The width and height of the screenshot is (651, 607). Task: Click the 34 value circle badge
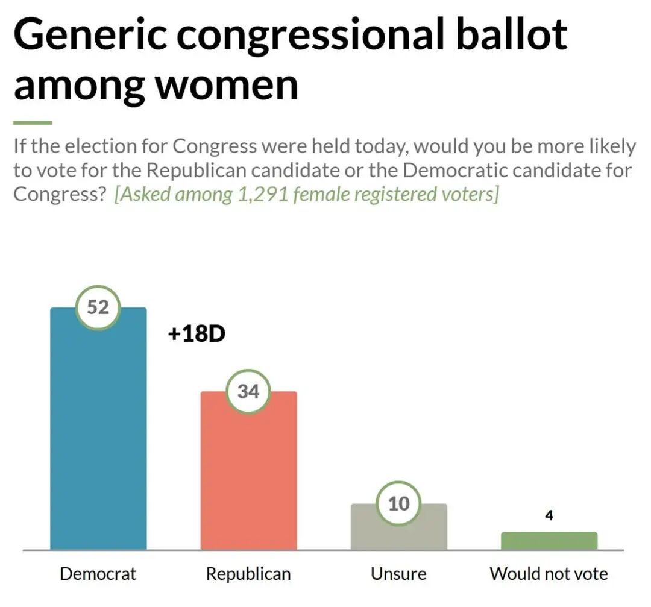coord(248,392)
